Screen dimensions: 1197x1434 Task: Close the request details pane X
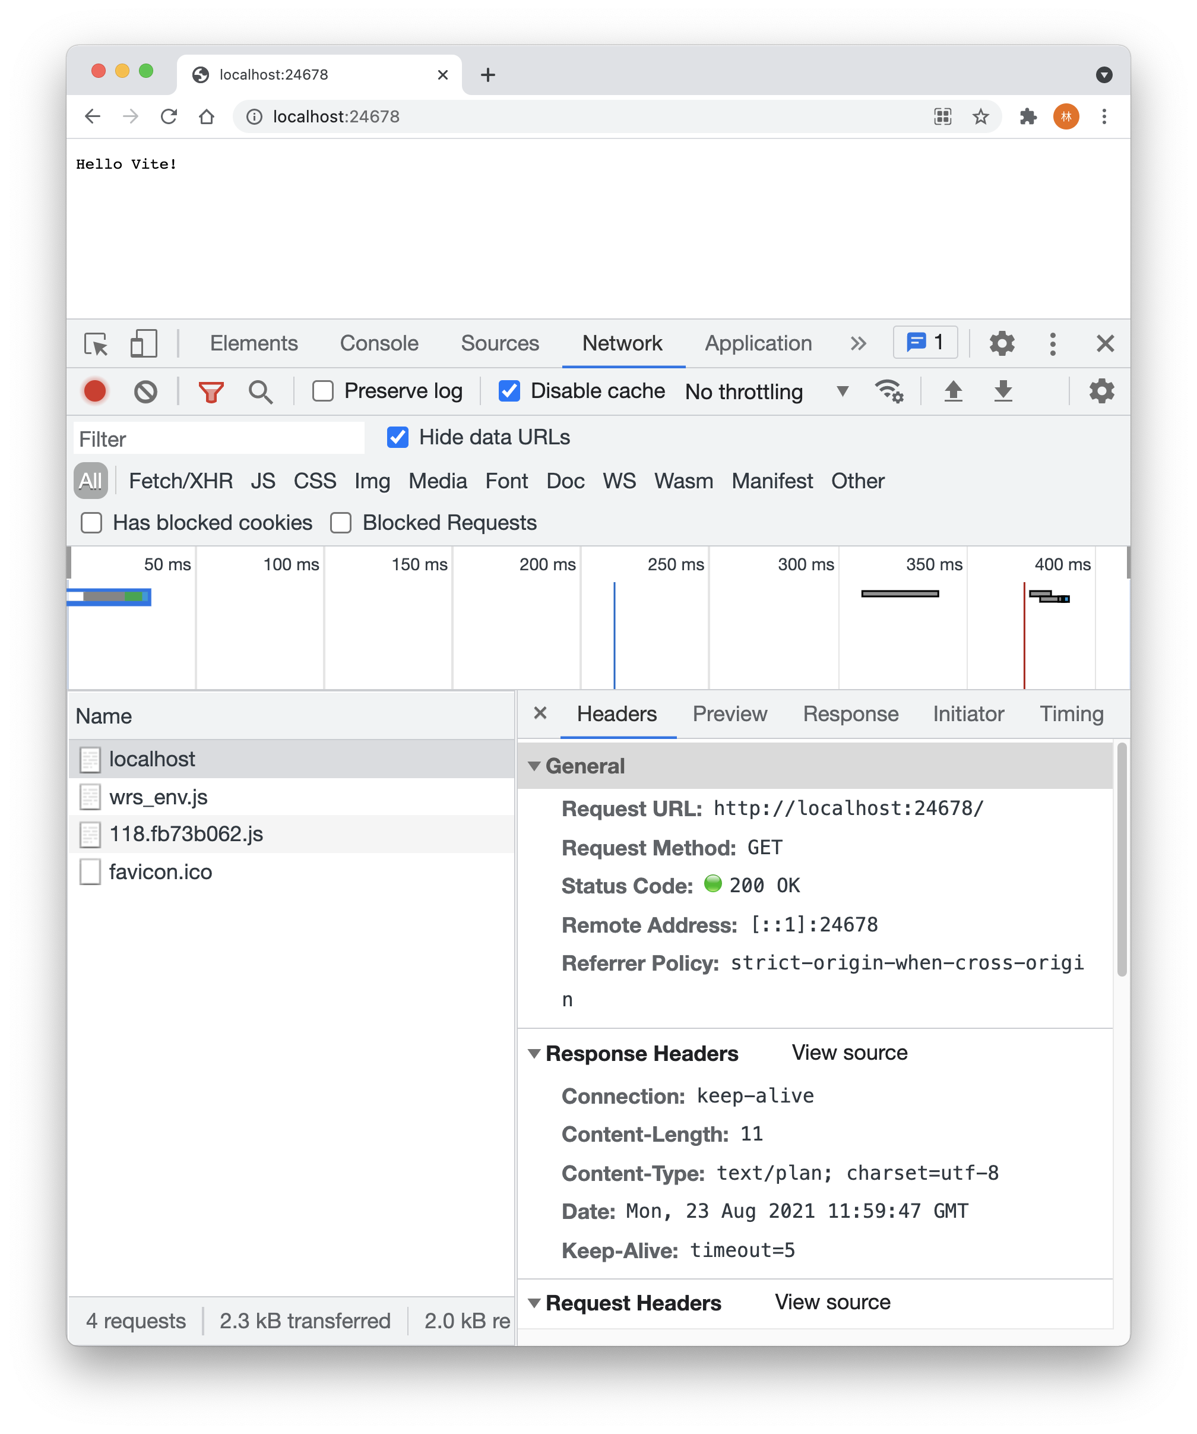[540, 713]
